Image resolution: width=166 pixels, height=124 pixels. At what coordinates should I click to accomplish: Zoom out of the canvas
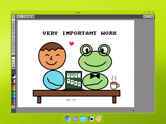coord(145,17)
